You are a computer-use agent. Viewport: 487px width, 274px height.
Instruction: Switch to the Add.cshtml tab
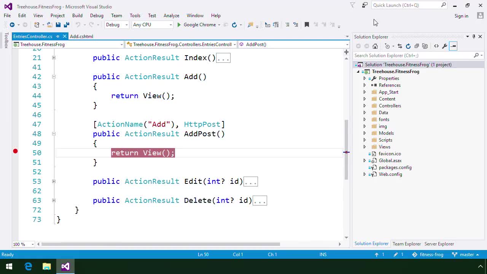[x=81, y=37]
